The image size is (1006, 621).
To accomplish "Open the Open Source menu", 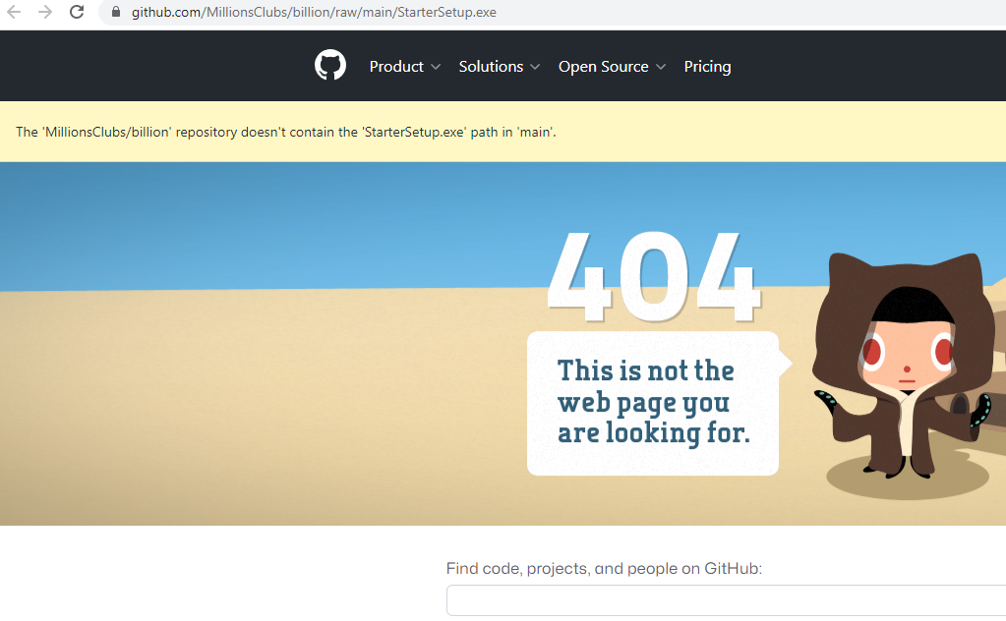I will click(x=612, y=67).
